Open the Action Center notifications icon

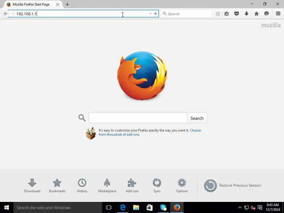[x=260, y=207]
